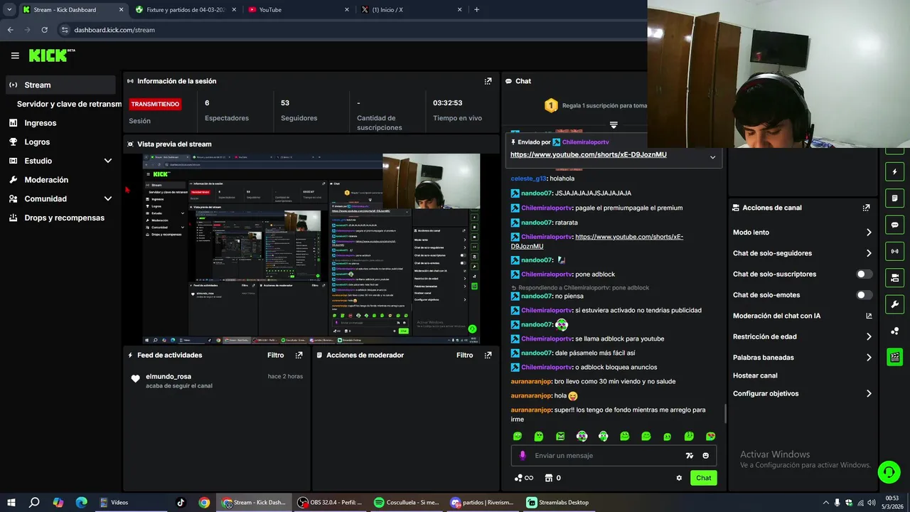Toggle Chat de solo-emotes switch
Image resolution: width=910 pixels, height=512 pixels.
864,295
